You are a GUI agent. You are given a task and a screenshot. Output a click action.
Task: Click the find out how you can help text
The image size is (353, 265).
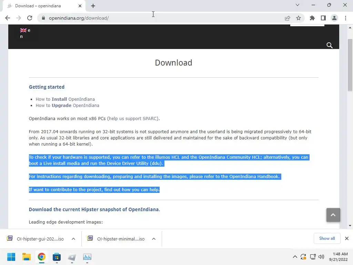point(132,189)
